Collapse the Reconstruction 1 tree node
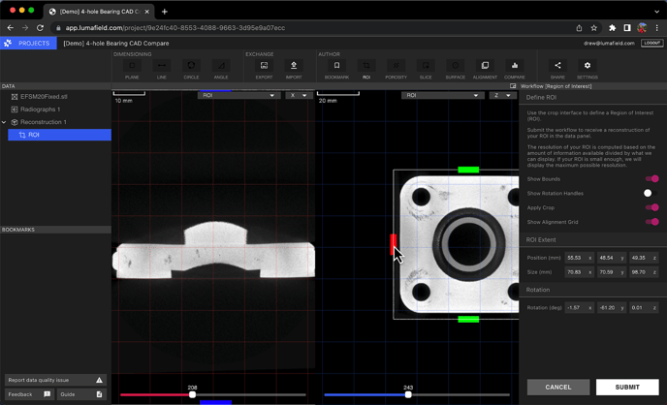Image resolution: width=667 pixels, height=405 pixels. (4, 122)
